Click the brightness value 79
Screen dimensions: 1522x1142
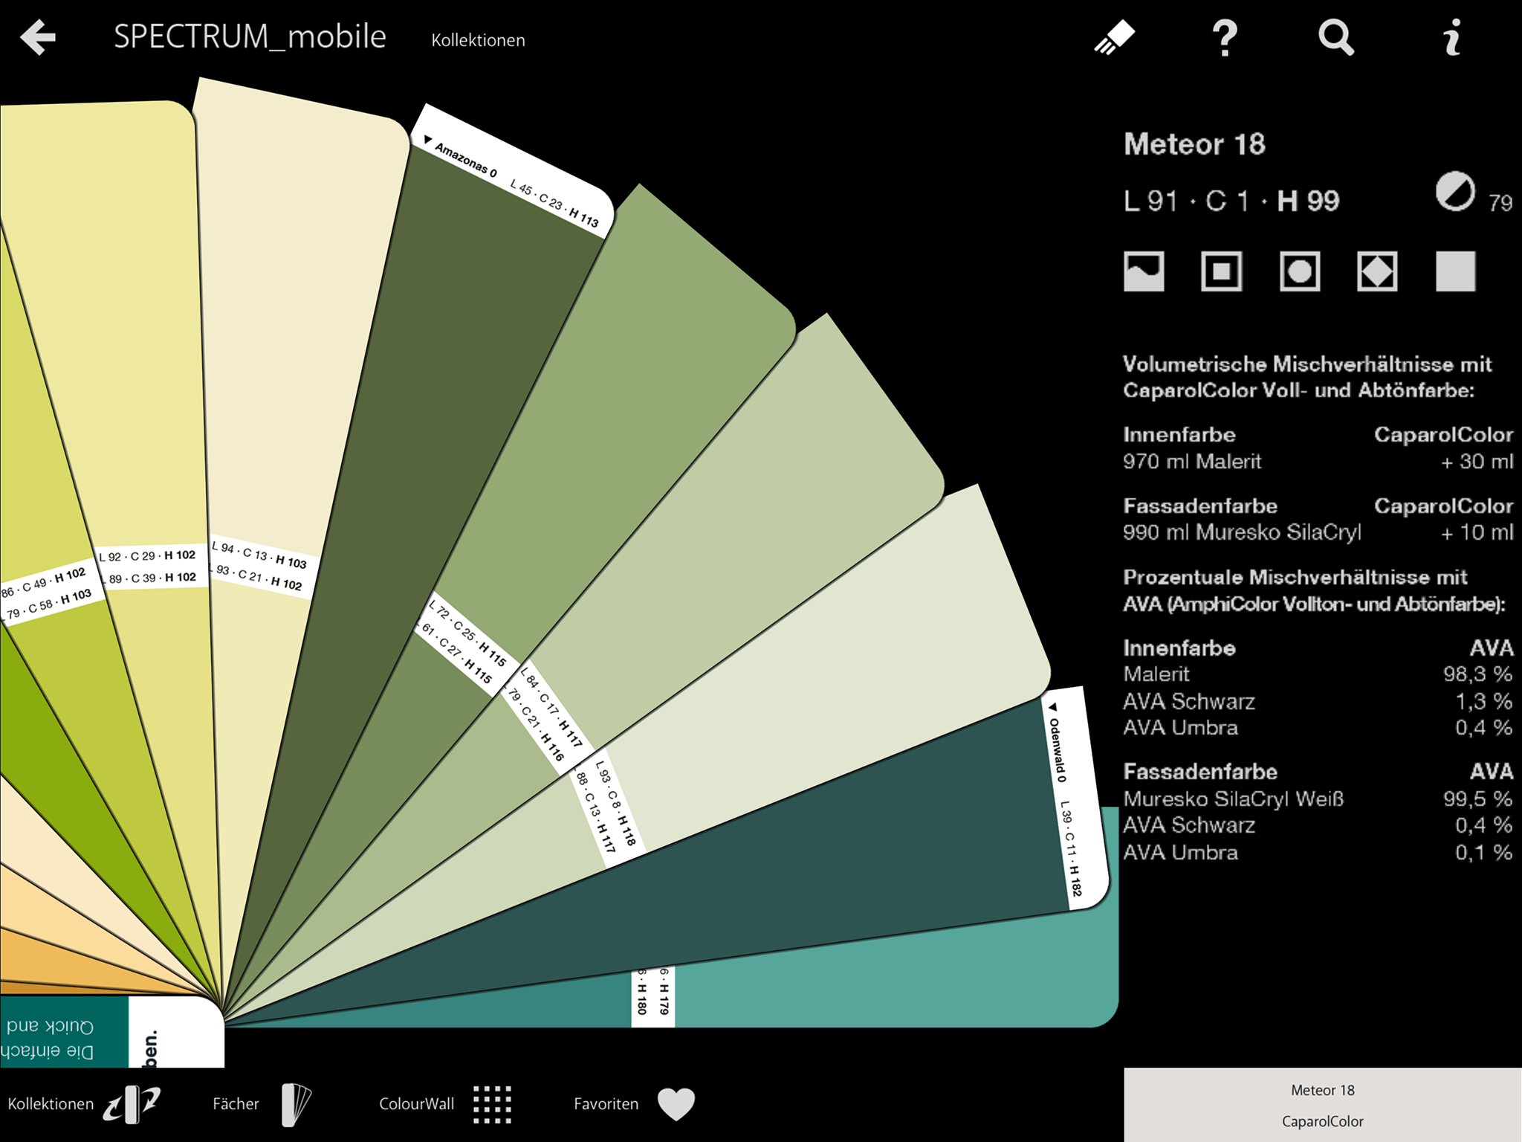click(1500, 203)
